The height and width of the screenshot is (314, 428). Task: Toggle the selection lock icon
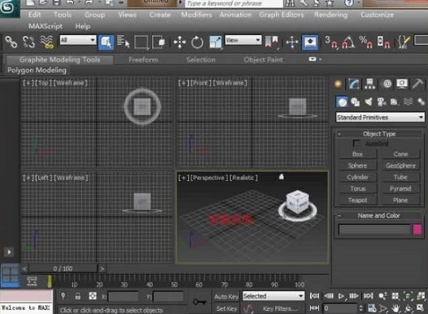coord(78,296)
